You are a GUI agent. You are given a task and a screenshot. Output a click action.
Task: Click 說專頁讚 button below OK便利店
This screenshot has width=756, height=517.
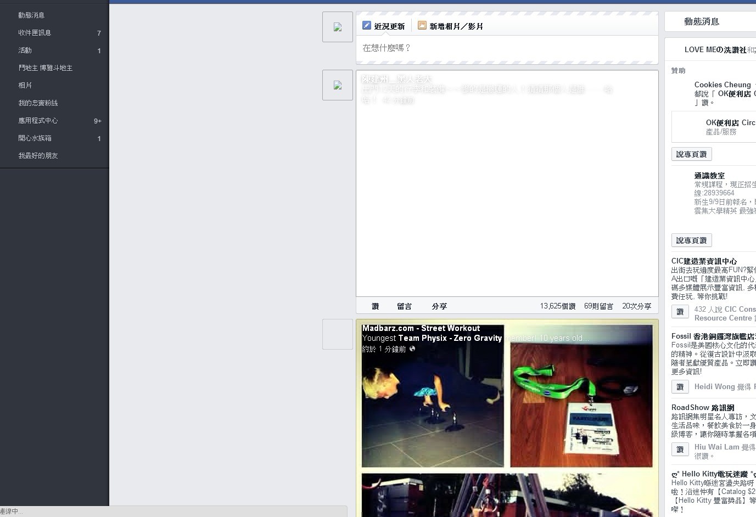pos(691,154)
